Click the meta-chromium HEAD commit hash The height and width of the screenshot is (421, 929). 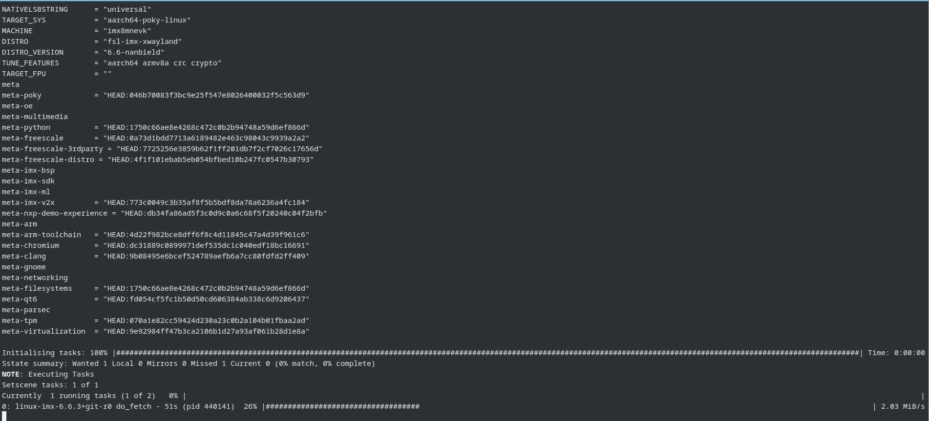pyautogui.click(x=206, y=245)
